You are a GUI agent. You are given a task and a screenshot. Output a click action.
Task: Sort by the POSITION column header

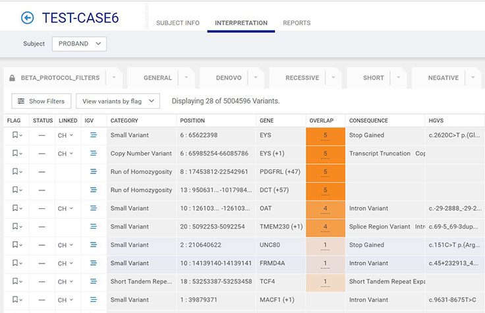(x=192, y=121)
